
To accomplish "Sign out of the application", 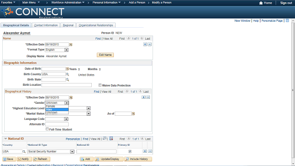I will 286,3.
